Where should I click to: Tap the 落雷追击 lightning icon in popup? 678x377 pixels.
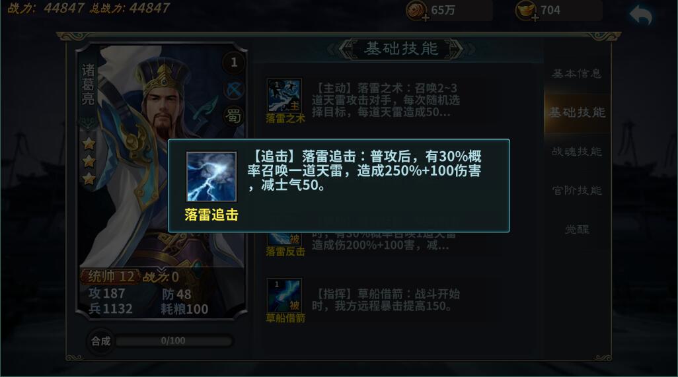(211, 176)
